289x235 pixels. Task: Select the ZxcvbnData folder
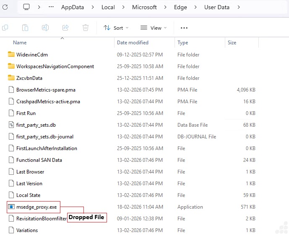pyautogui.click(x=29, y=78)
